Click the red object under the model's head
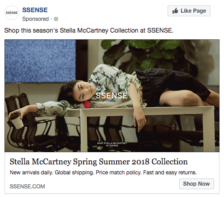The height and width of the screenshot is (197, 224). click(x=87, y=105)
